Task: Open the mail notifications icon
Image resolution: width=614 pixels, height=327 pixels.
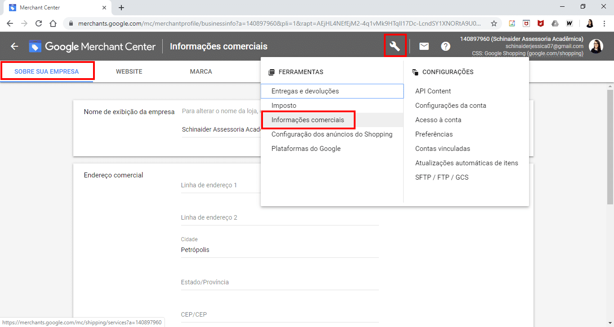Action: [x=424, y=46]
